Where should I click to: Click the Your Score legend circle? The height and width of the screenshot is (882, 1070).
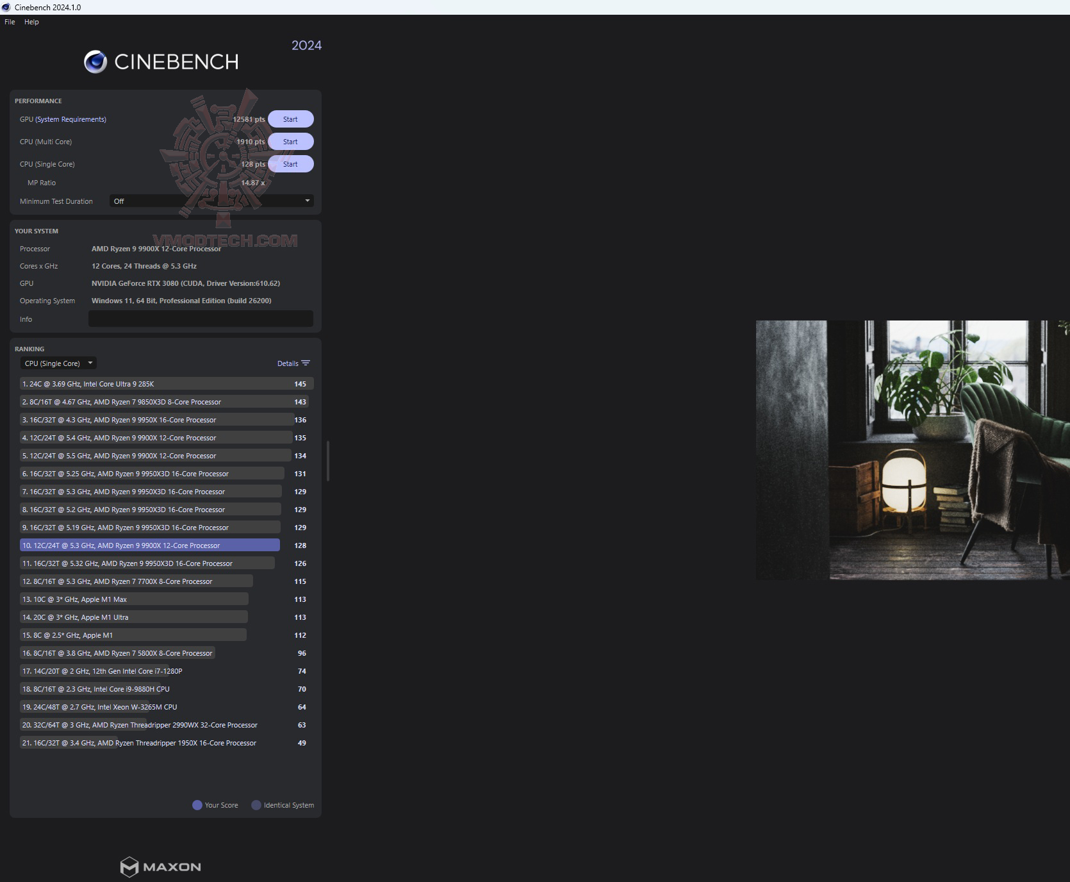tap(197, 805)
